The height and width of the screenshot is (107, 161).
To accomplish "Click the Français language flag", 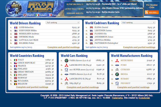I will pyautogui.click(x=50, y=15).
